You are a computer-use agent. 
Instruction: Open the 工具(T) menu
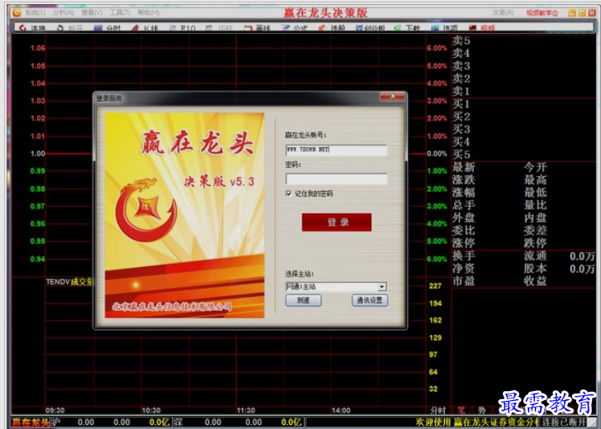click(120, 12)
